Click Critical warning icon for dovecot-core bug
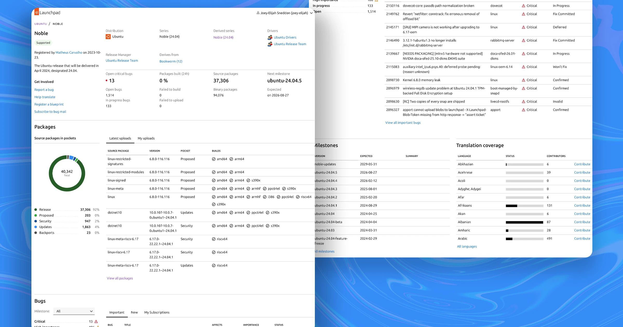Screen dimensions: 623x327 [523, 6]
